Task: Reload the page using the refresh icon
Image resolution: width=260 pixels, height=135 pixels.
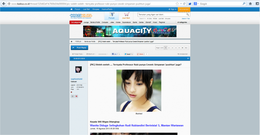Action: (184, 4)
